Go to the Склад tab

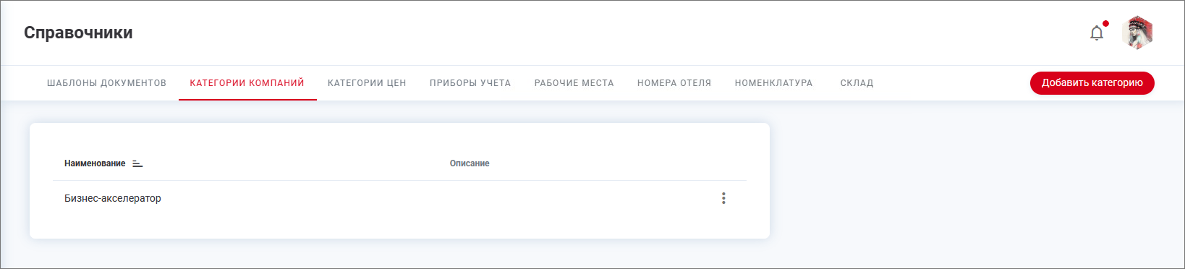tap(857, 83)
